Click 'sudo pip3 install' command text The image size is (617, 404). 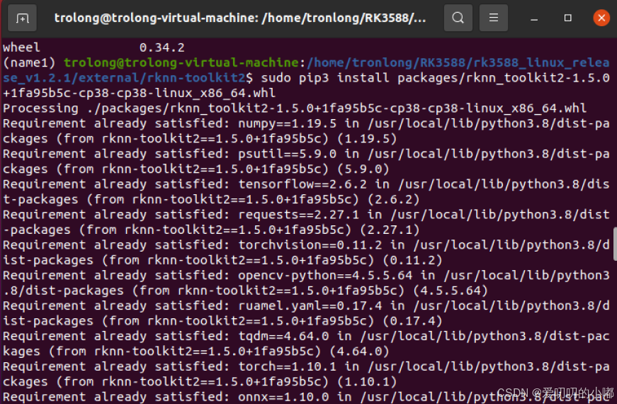[x=324, y=78]
